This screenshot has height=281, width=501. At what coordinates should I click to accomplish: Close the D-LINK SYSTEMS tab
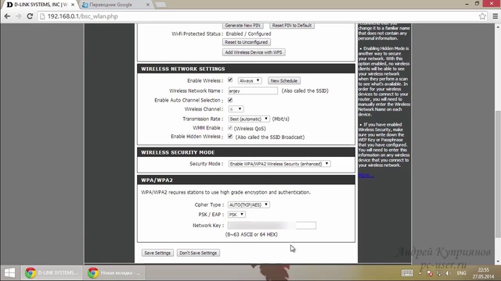point(73,5)
